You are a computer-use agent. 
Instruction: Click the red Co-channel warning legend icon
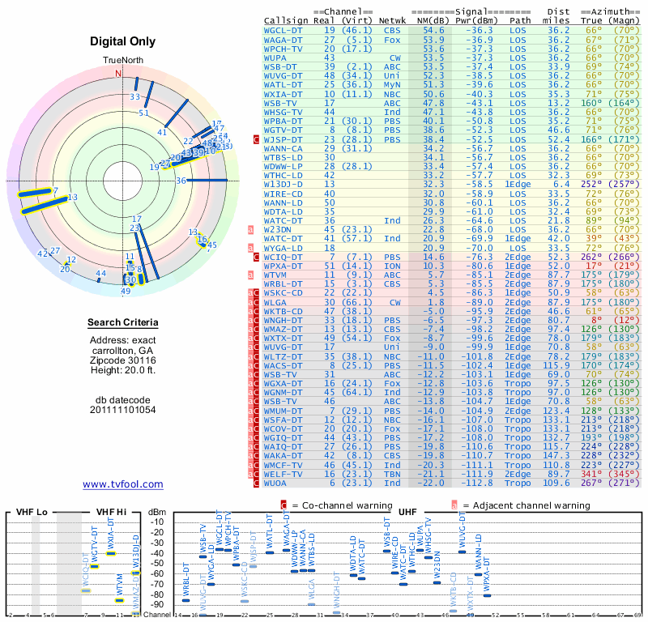(283, 505)
